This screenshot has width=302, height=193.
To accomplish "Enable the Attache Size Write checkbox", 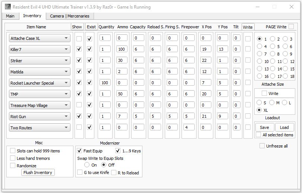I will (x=264, y=93).
